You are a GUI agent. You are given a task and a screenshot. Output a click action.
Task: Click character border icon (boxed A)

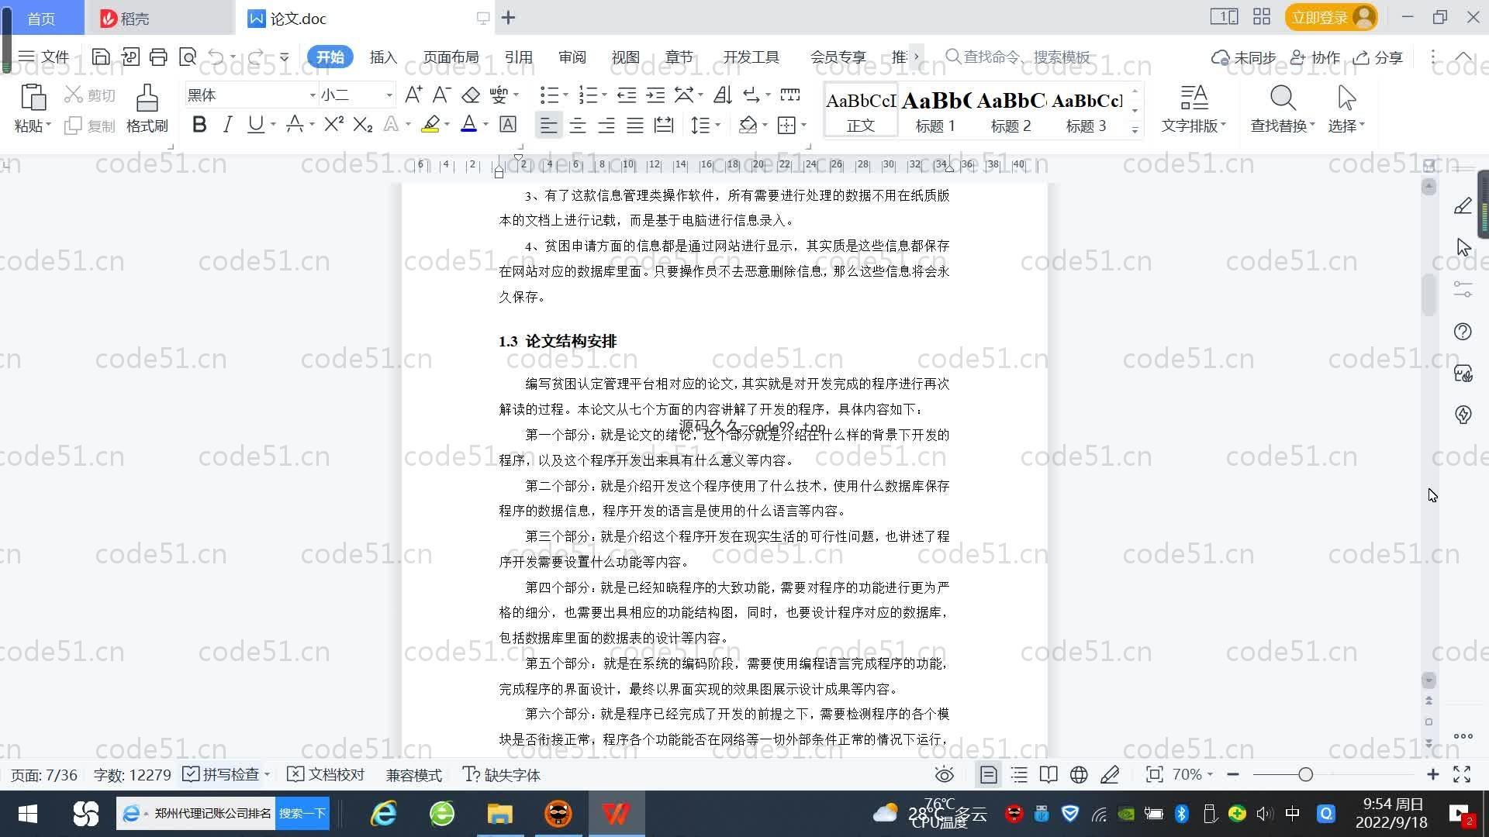508,124
